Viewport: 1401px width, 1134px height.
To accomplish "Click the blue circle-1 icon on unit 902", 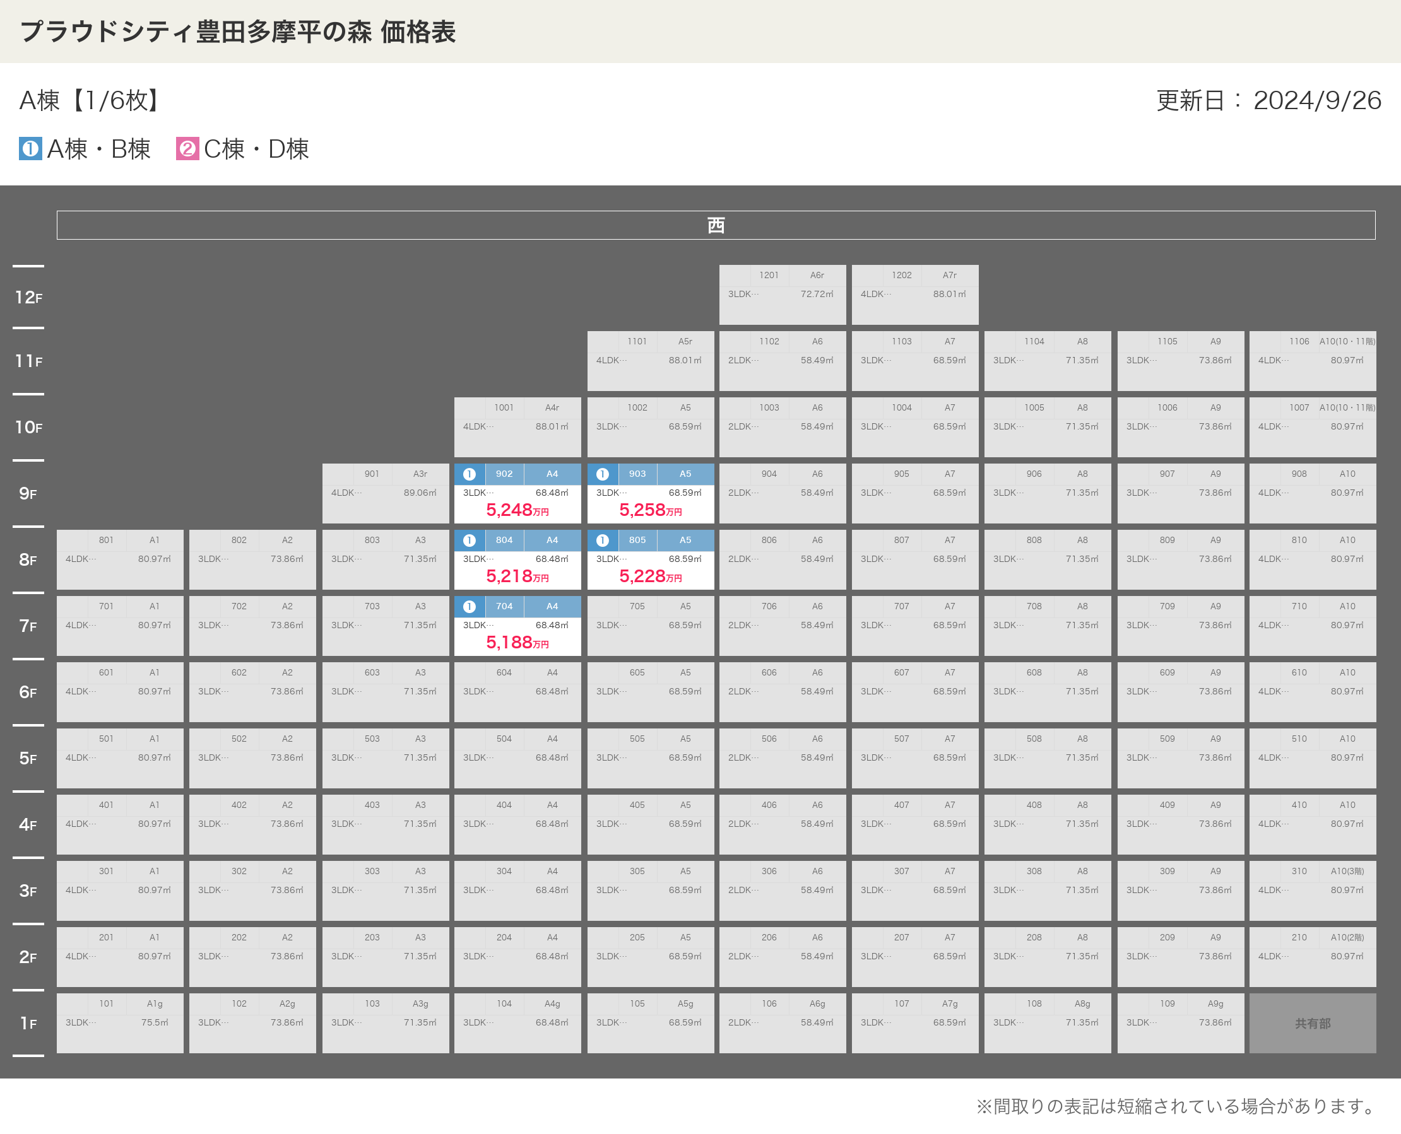I will pyautogui.click(x=469, y=474).
